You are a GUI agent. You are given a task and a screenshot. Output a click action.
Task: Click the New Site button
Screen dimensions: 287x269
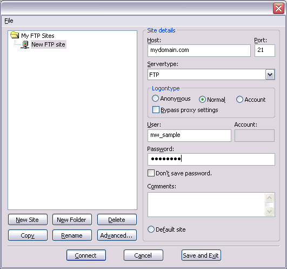pos(28,220)
